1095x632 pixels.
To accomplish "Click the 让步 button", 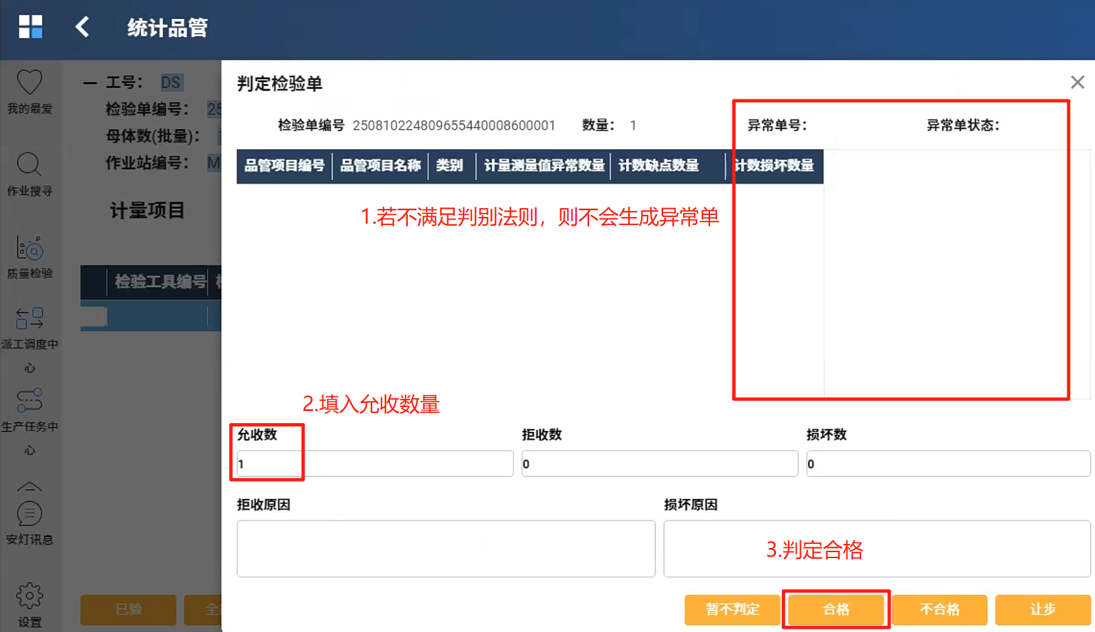I will [x=1043, y=610].
